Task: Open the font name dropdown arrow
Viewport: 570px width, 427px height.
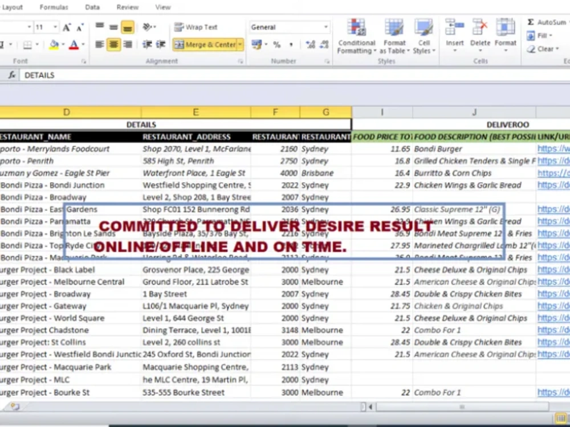Action: tap(29, 27)
